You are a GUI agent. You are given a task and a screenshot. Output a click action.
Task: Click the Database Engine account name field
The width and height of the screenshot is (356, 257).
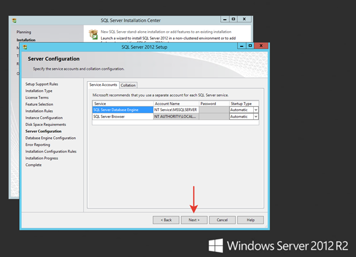(x=176, y=110)
